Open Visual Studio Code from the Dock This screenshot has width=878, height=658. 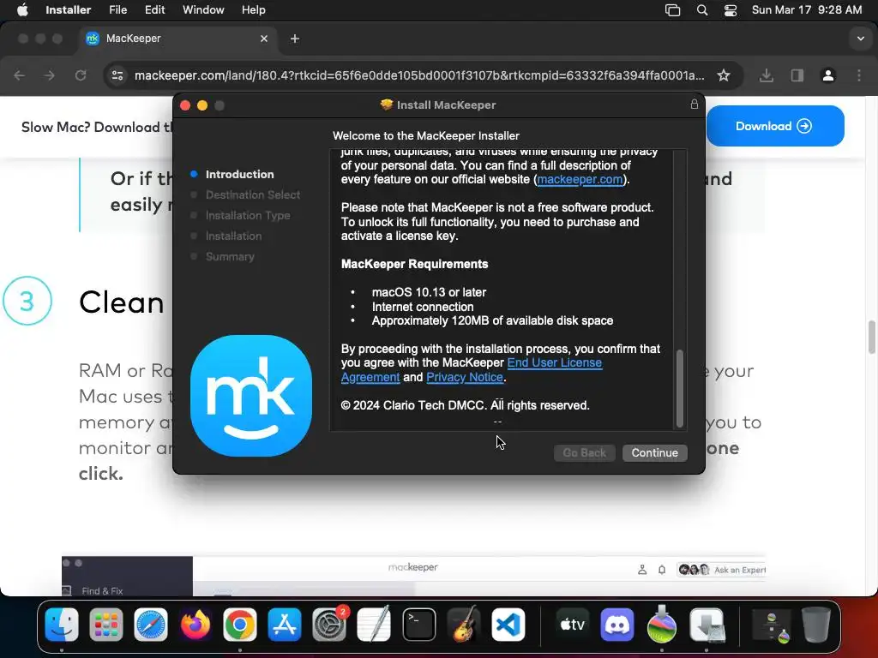(x=508, y=625)
